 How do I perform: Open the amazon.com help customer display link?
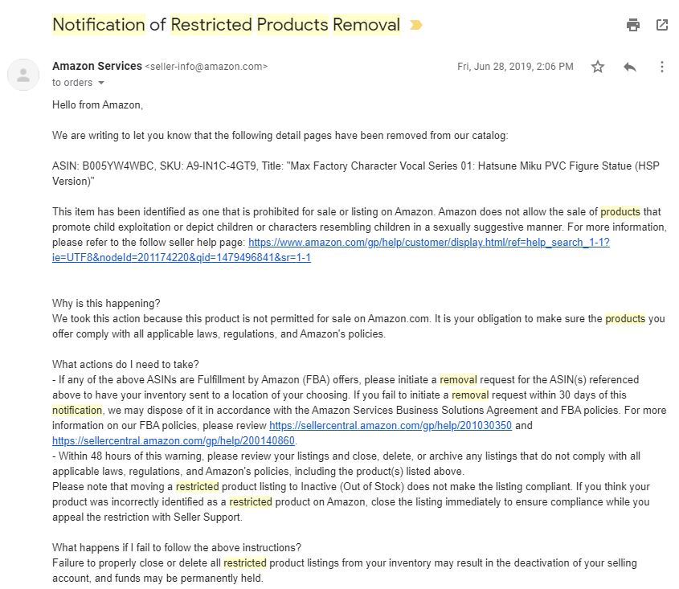(429, 242)
